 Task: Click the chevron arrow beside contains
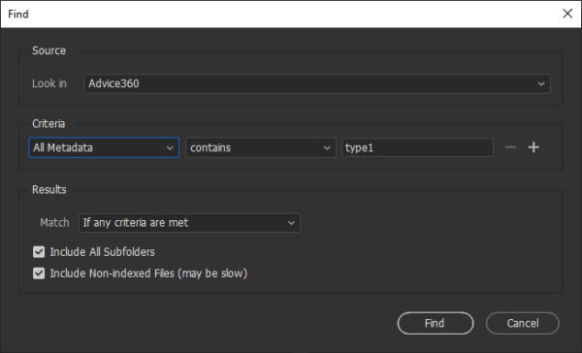pyautogui.click(x=327, y=148)
